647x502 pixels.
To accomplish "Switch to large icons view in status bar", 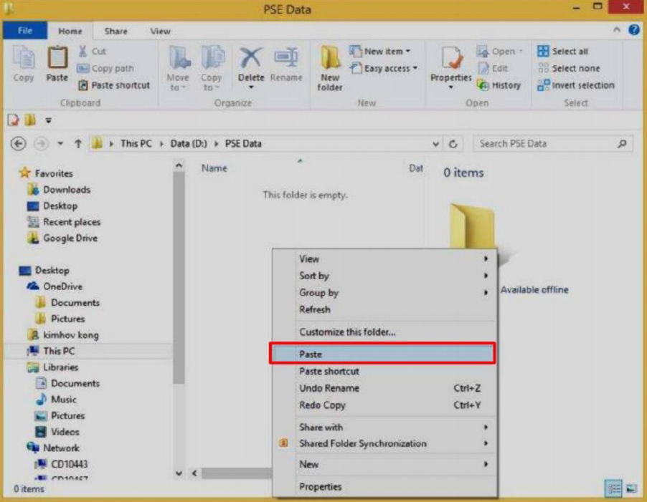I will click(x=631, y=489).
